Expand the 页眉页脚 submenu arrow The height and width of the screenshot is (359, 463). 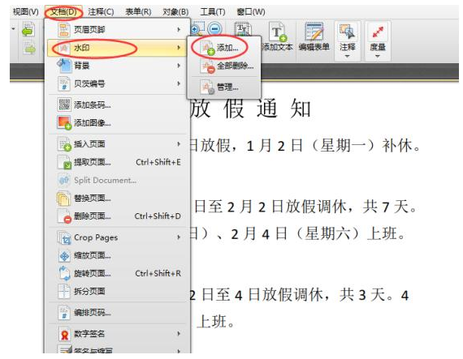point(179,29)
